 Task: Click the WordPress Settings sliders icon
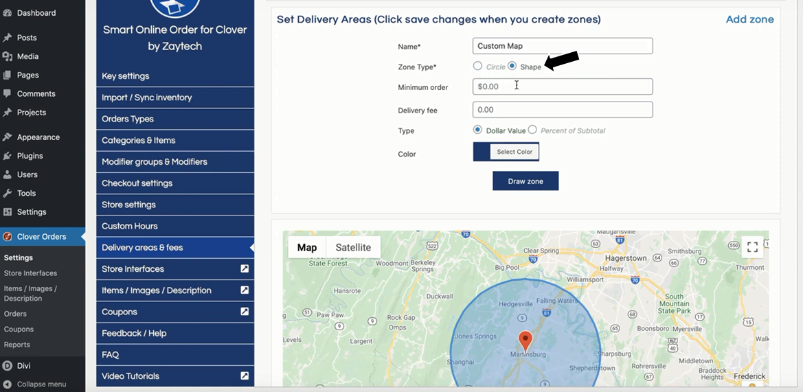point(7,212)
